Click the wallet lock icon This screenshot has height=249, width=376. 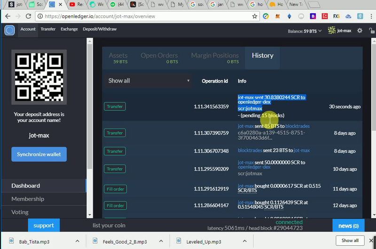coord(372,30)
